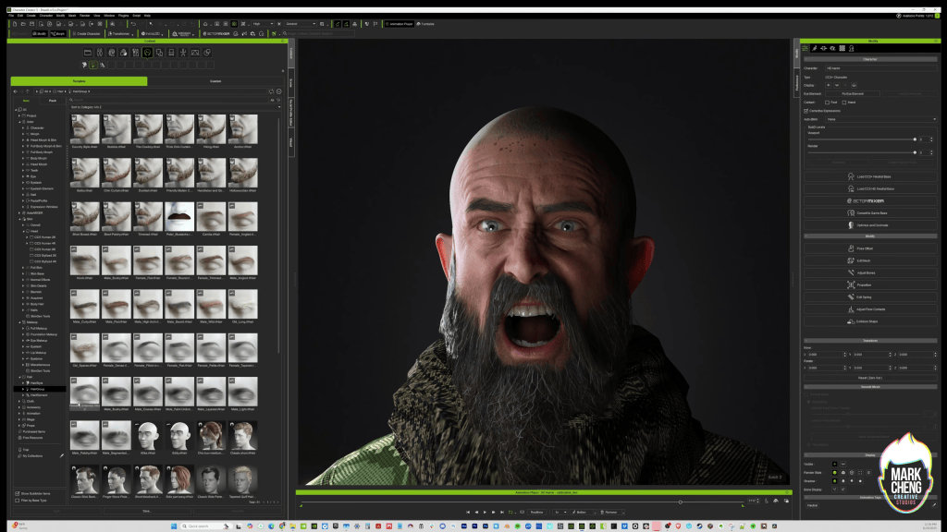Open the ActorMIXER button in Modify panel
947x532 pixels.
click(869, 200)
